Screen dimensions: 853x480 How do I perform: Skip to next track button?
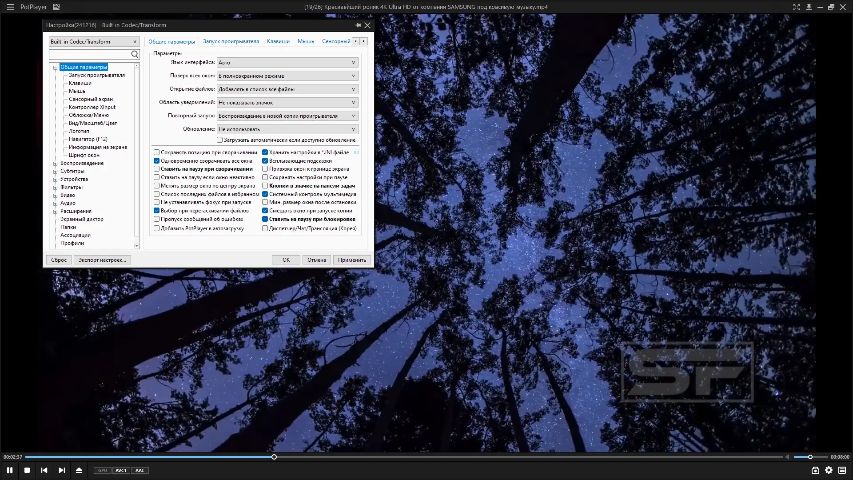(x=62, y=470)
